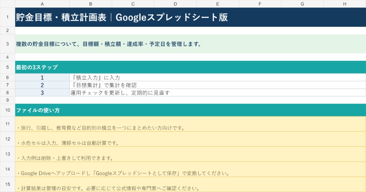366x192 pixels.
Task: Click the title cell 貯金目標・積立計画表
Action: pyautogui.click(x=191, y=17)
